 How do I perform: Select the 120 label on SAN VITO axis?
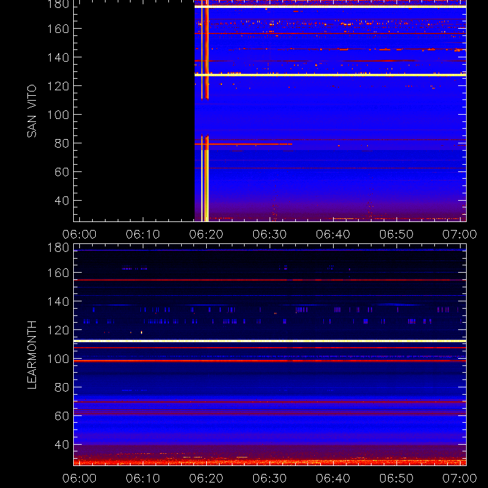(58, 86)
